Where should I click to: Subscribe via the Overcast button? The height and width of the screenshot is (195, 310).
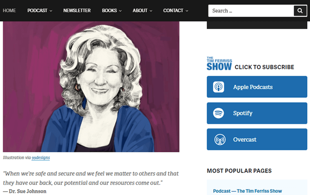pyautogui.click(x=257, y=139)
